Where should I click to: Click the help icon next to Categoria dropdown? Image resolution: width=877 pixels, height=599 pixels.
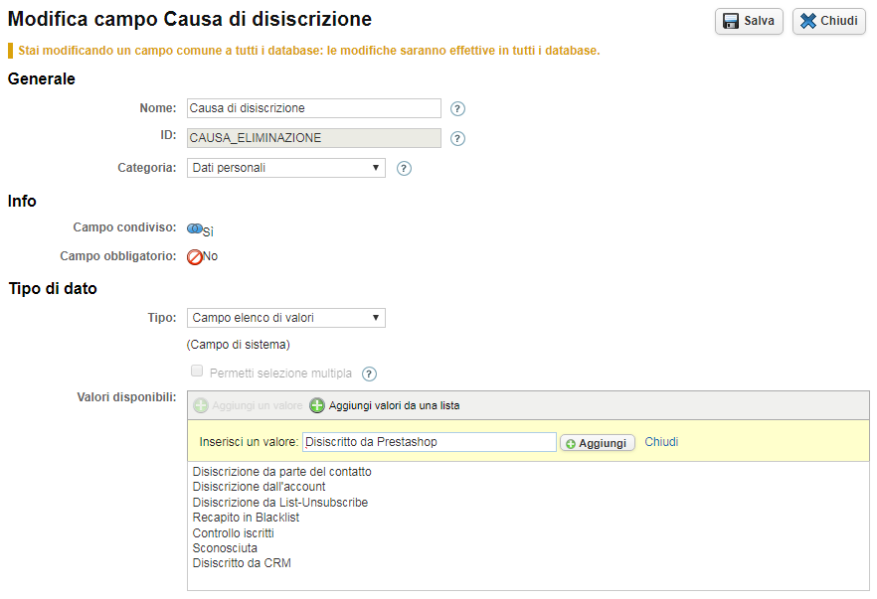coord(404,169)
